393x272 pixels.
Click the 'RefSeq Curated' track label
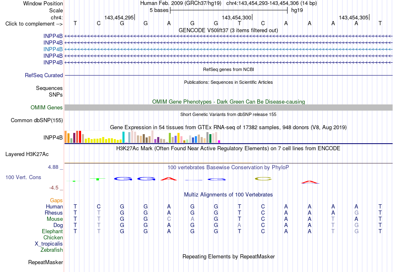pos(44,75)
